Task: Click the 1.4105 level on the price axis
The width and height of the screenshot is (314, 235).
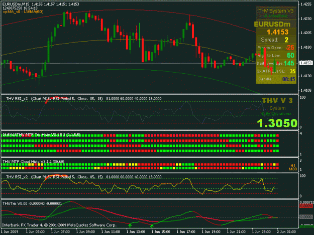Action: (306, 90)
